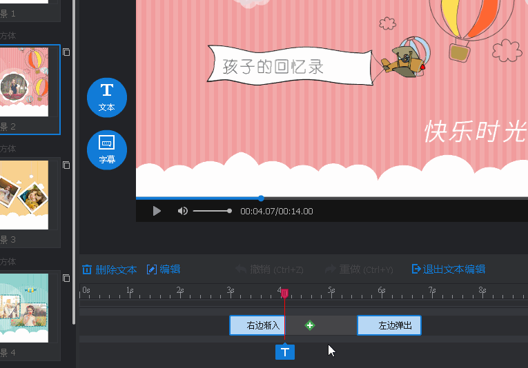528x368 pixels.
Task: Select scene 2 thumbnail
Action: pos(24,82)
